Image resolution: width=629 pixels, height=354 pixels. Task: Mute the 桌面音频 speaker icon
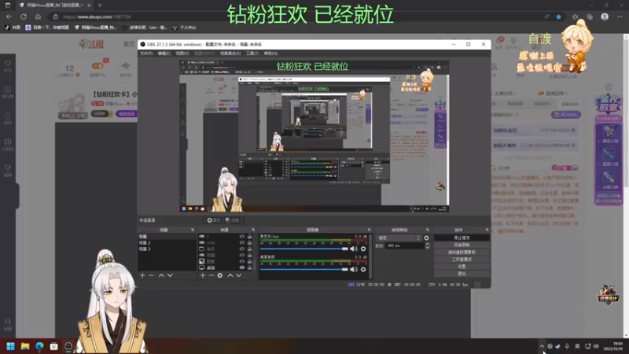pyautogui.click(x=353, y=269)
